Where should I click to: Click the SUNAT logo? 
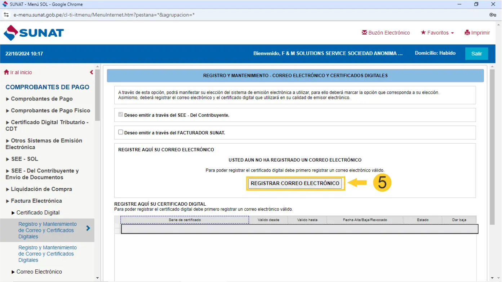34,33
